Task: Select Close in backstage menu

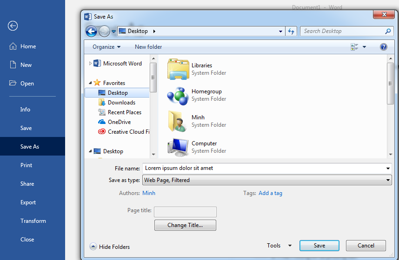Action: tap(27, 240)
